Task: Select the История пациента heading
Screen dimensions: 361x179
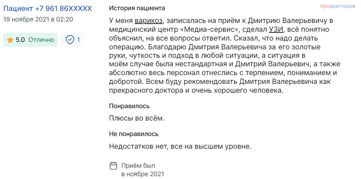Action: tap(137, 8)
